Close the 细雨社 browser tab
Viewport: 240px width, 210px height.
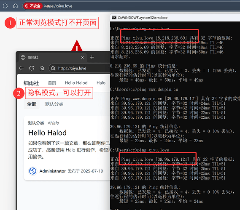pyautogui.click(x=82, y=58)
